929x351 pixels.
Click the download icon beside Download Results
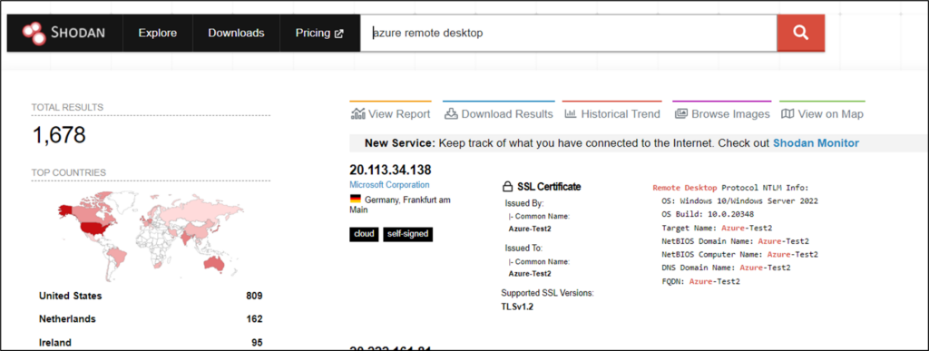[451, 113]
